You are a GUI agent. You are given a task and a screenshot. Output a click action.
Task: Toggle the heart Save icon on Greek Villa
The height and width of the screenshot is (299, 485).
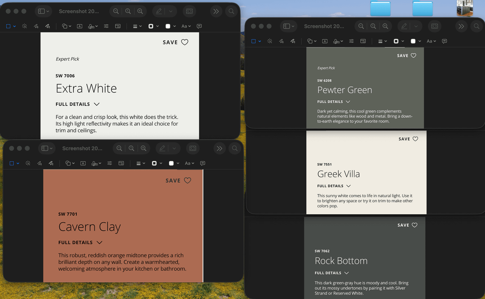point(415,139)
